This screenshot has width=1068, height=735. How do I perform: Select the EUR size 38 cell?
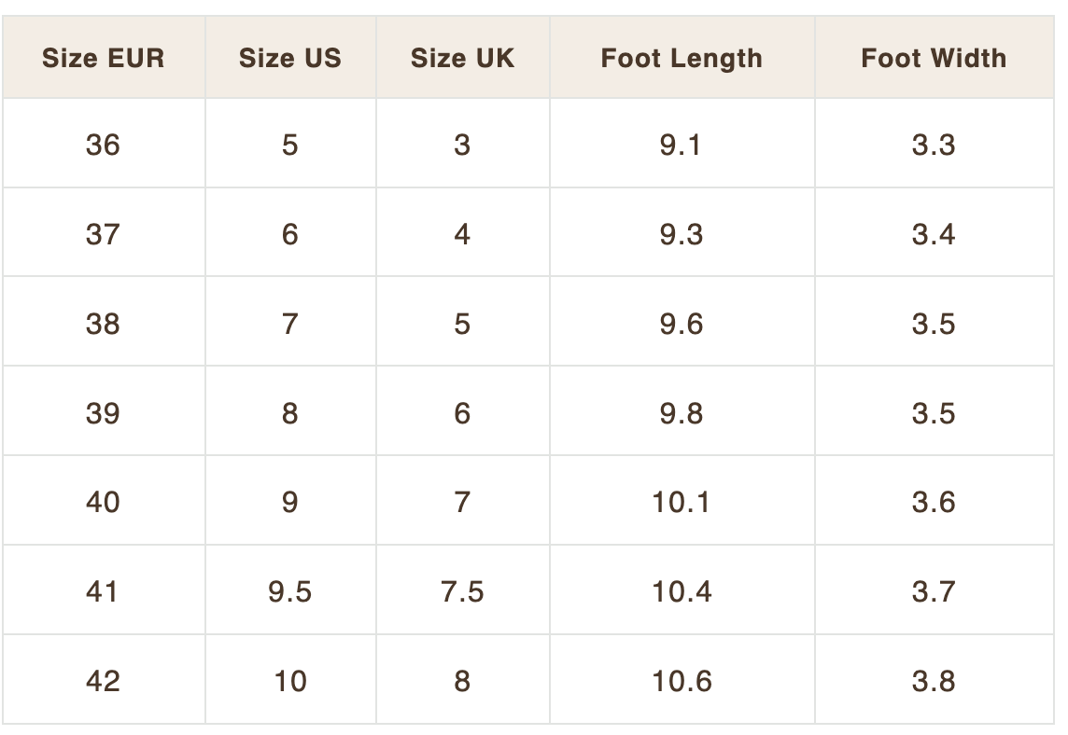[104, 322]
